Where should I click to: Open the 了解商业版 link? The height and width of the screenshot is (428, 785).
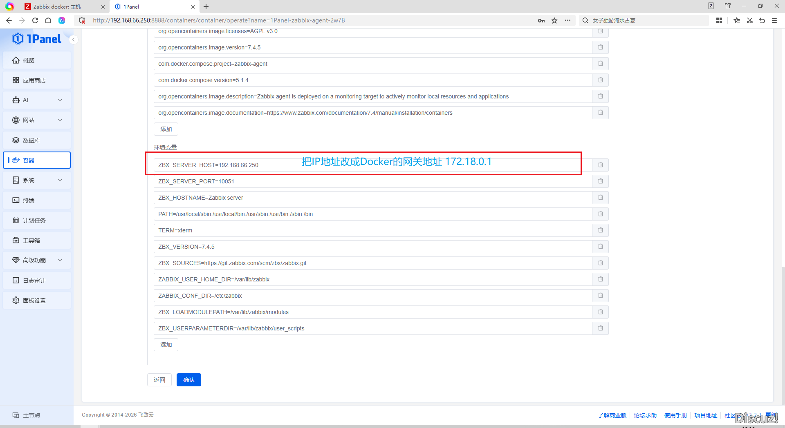point(612,415)
